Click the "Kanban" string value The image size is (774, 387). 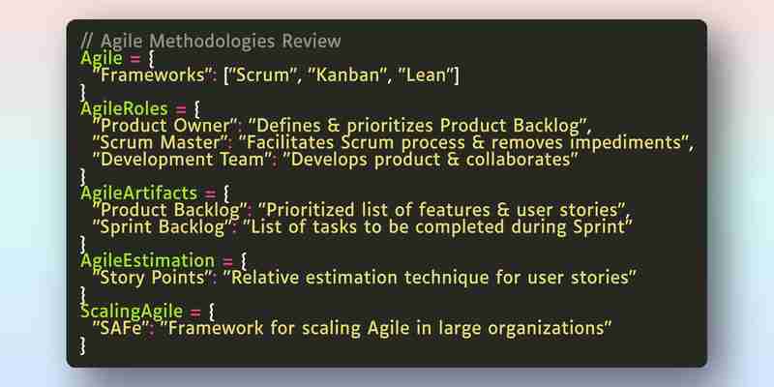pyautogui.click(x=347, y=75)
